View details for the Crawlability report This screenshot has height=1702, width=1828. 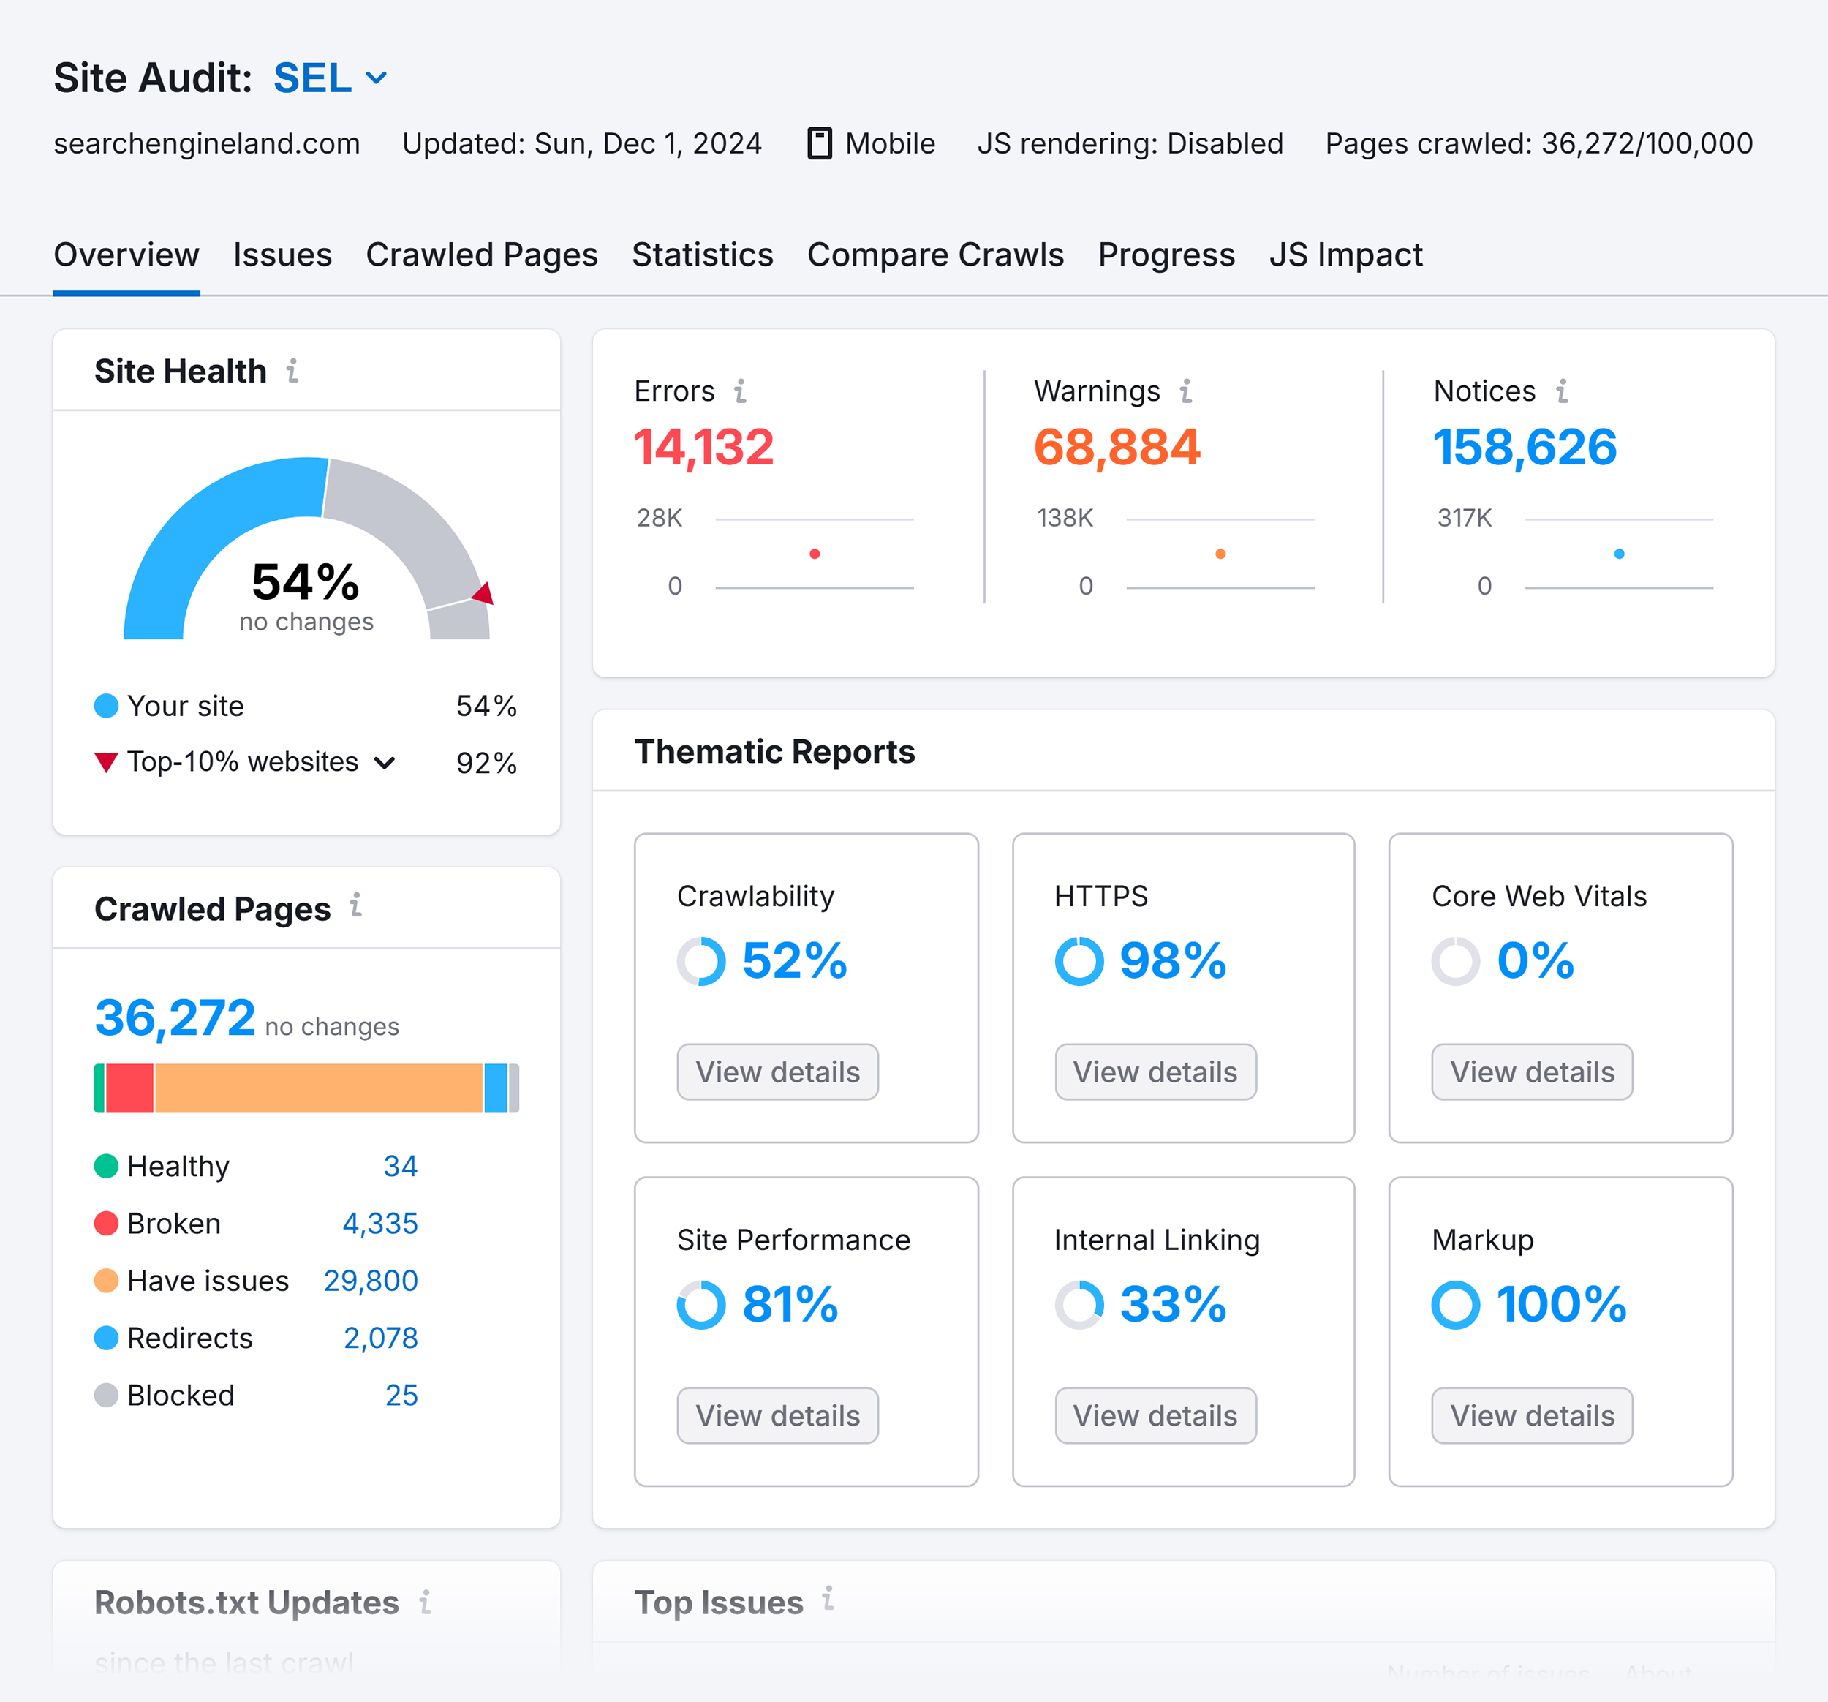tap(778, 1072)
